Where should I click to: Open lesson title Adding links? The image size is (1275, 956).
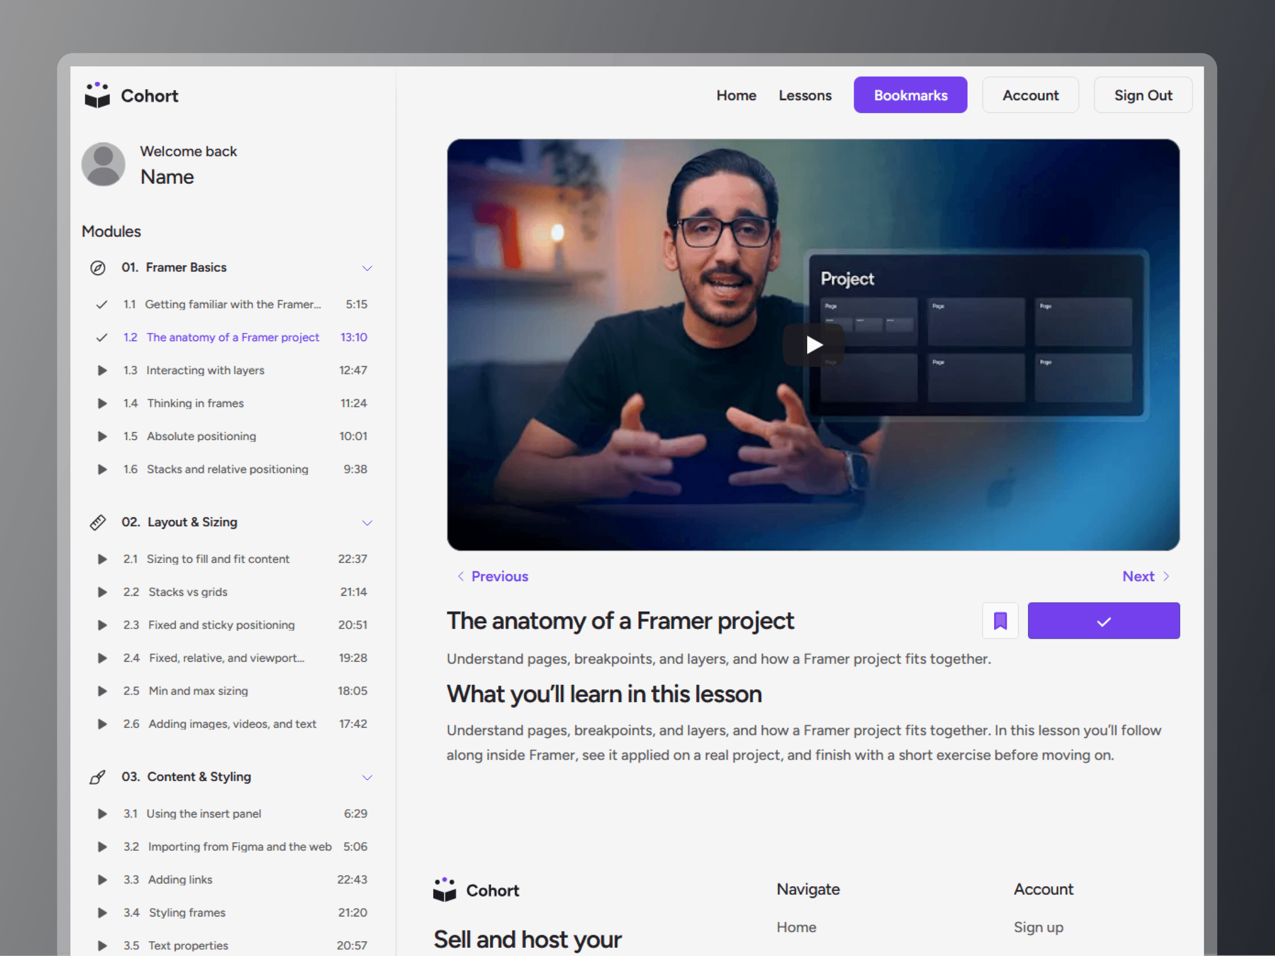180,880
